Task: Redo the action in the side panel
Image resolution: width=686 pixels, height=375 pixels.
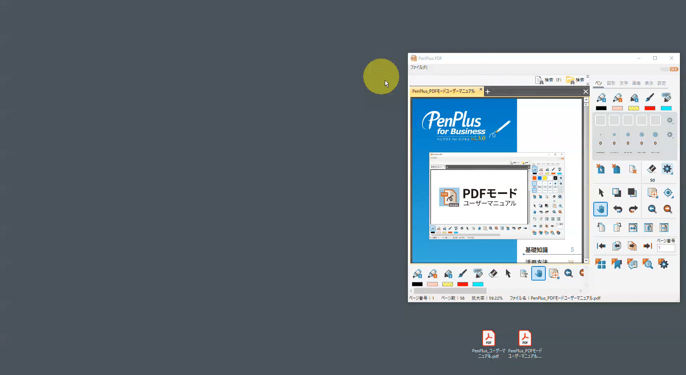Action: click(x=633, y=209)
